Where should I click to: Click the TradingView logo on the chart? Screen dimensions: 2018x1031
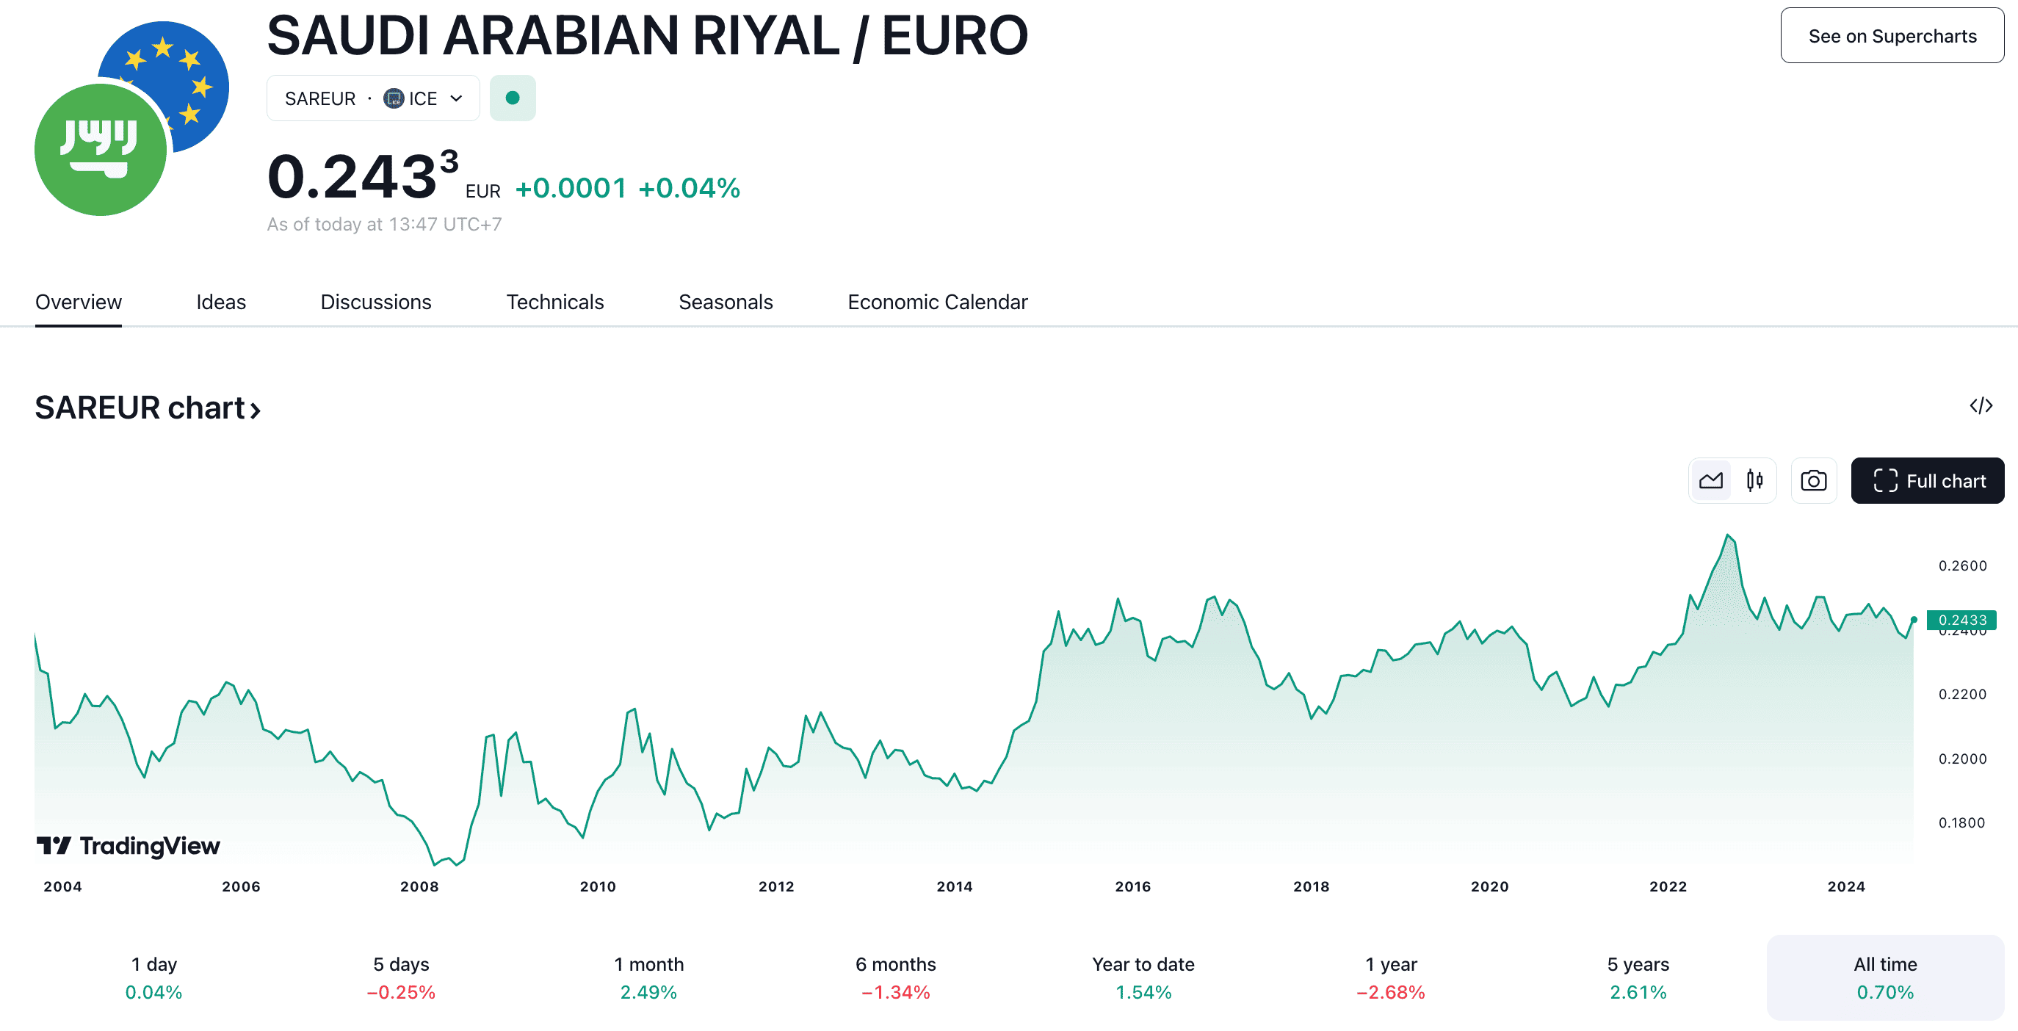129,845
